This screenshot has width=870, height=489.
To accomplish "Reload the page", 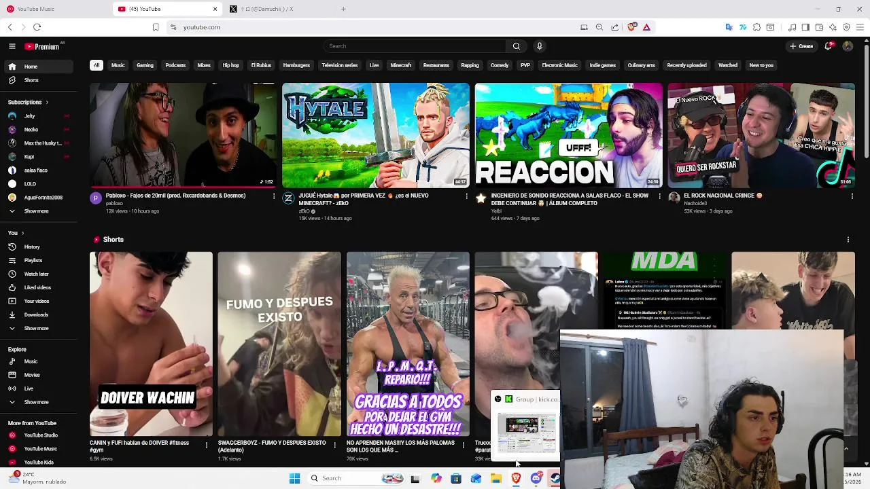I will tap(37, 27).
